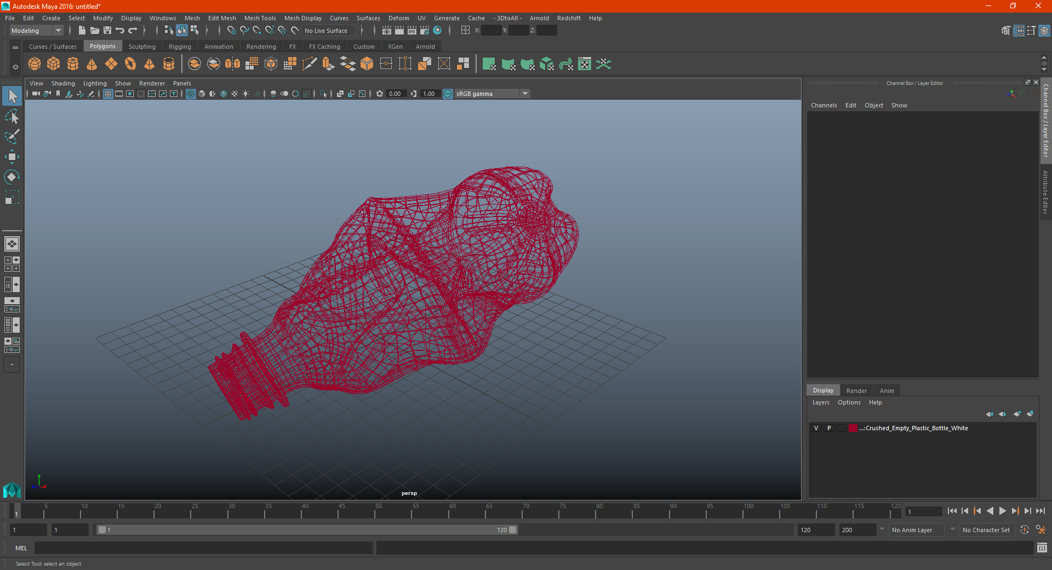Toggle smooth shade all in viewport toolbar
Screen dimensions: 1052x570
[202, 94]
